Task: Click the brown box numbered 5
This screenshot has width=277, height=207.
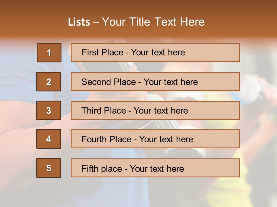Action: coord(49,168)
